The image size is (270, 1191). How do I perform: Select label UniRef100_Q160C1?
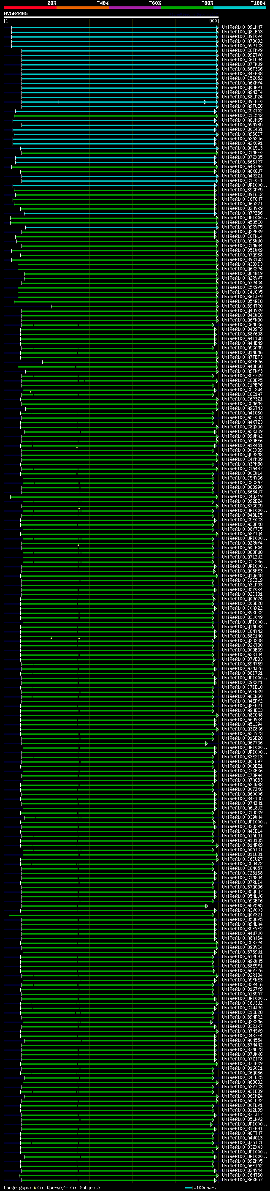242,1068
